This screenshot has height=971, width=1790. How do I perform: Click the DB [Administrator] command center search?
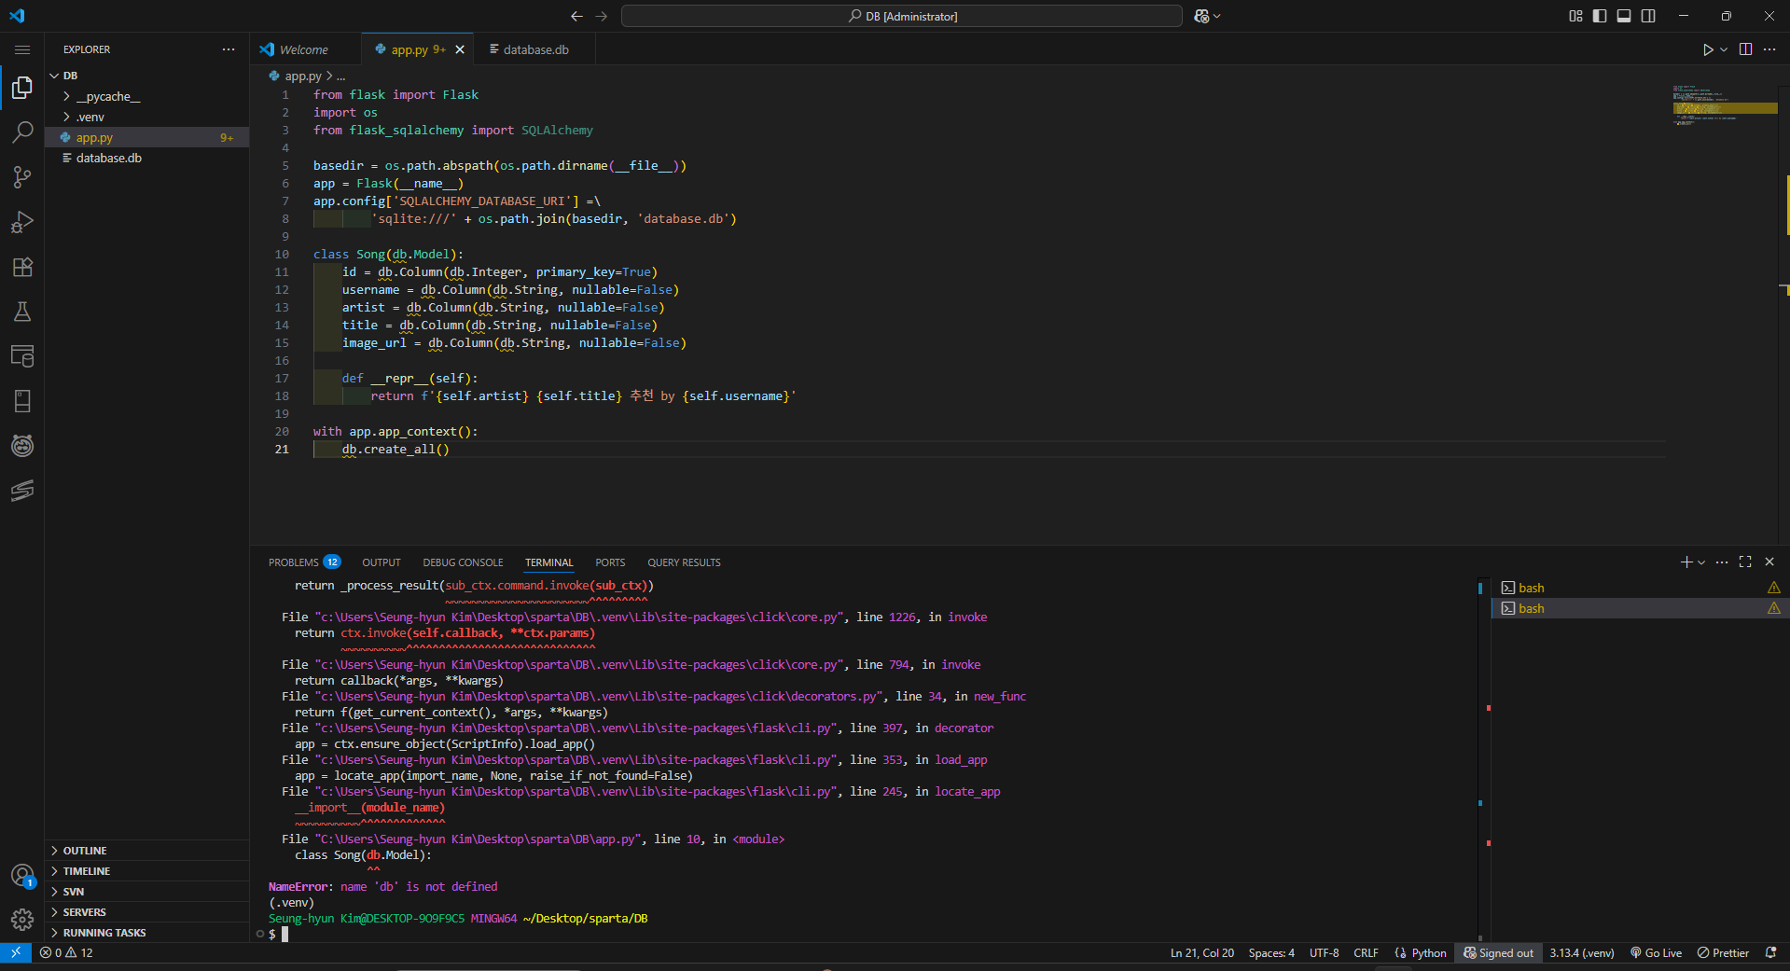pos(902,16)
